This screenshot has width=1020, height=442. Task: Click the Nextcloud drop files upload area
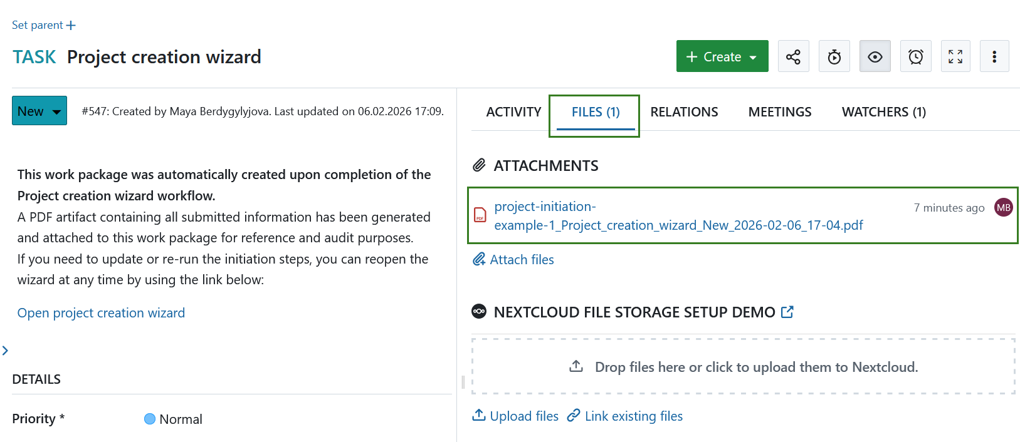coord(743,367)
